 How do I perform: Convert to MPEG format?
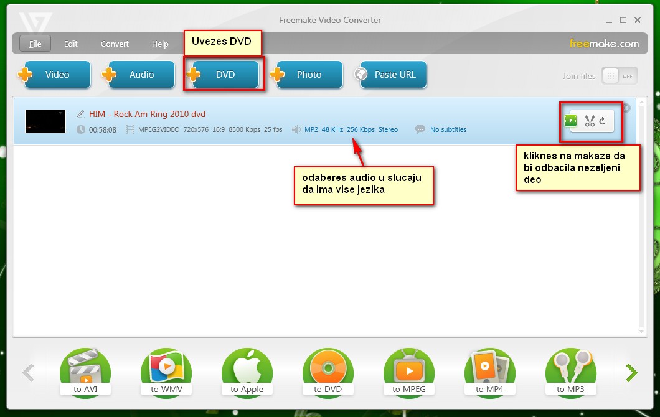pyautogui.click(x=408, y=372)
